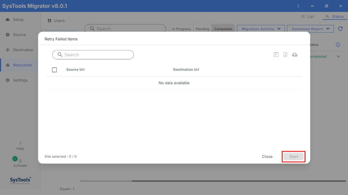Close the SysTools Migrator window
The width and height of the screenshot is (348, 195).
[341, 6]
